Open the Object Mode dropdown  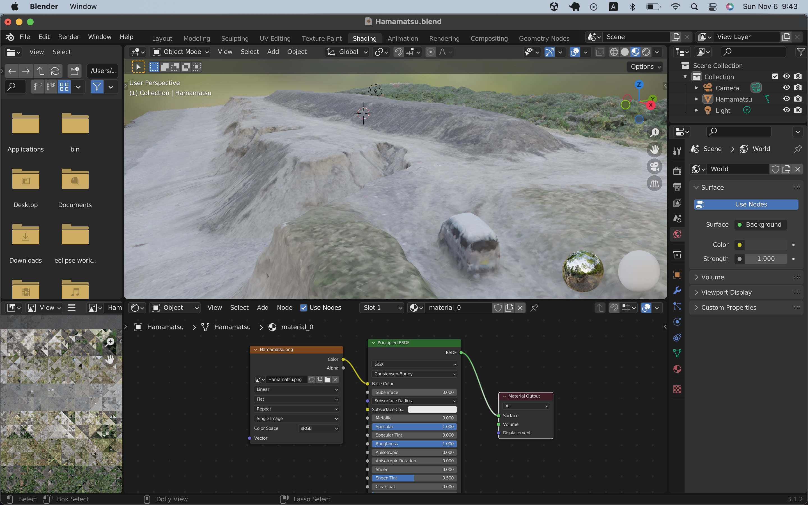coord(181,52)
